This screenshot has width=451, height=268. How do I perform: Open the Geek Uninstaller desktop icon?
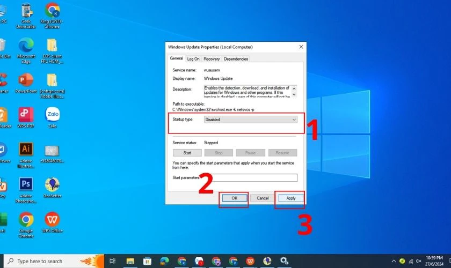pos(26,16)
